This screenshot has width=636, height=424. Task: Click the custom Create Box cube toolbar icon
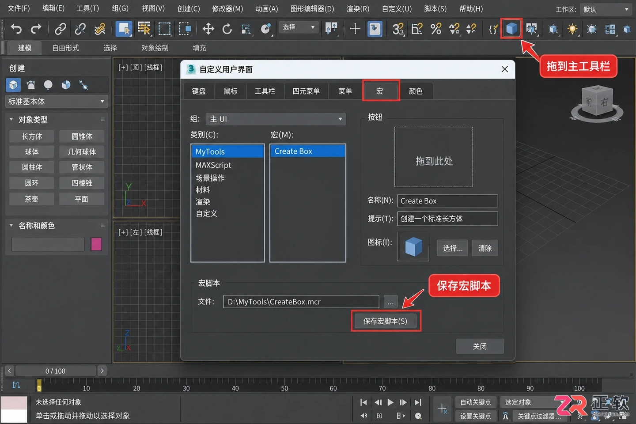pyautogui.click(x=511, y=29)
